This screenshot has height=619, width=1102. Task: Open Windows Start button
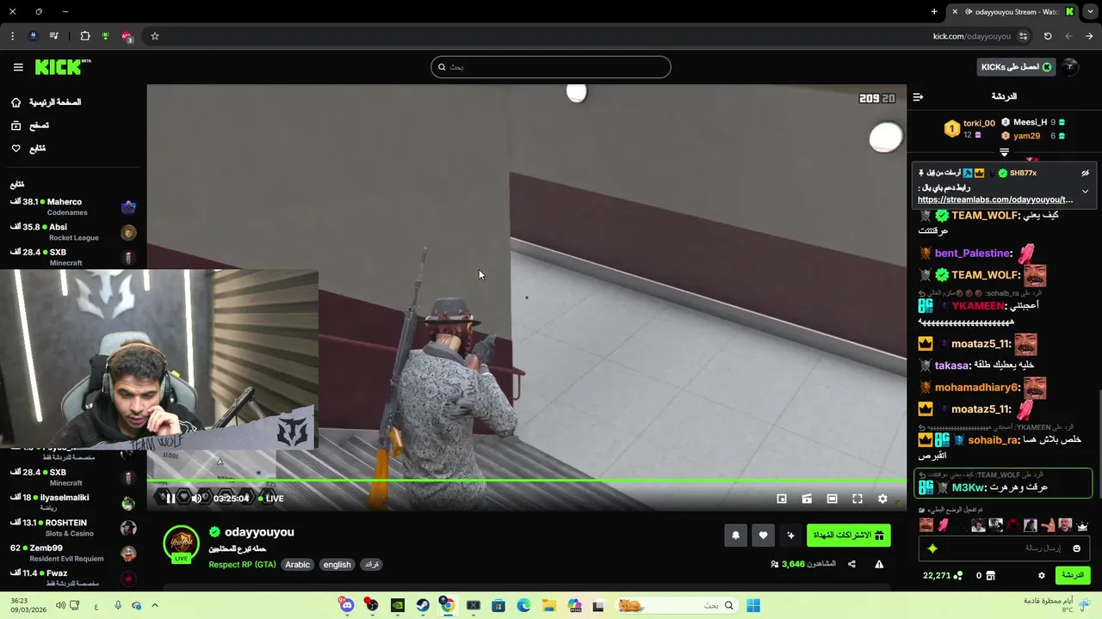(753, 605)
